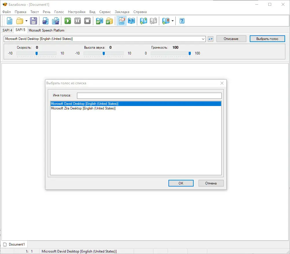
Task: Open the Голос menu
Action: tap(59, 12)
